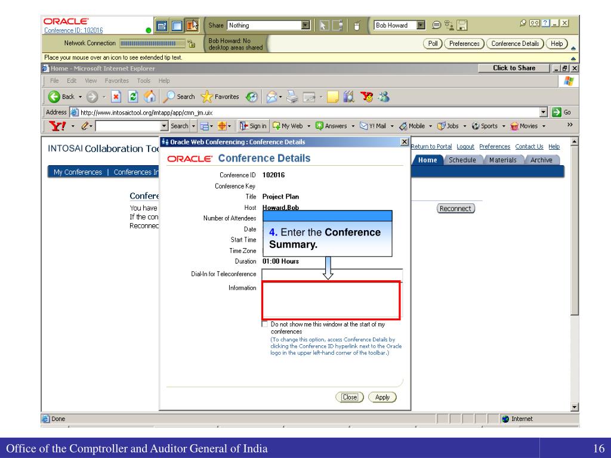Open the Favorites menu in the menu bar

click(116, 81)
